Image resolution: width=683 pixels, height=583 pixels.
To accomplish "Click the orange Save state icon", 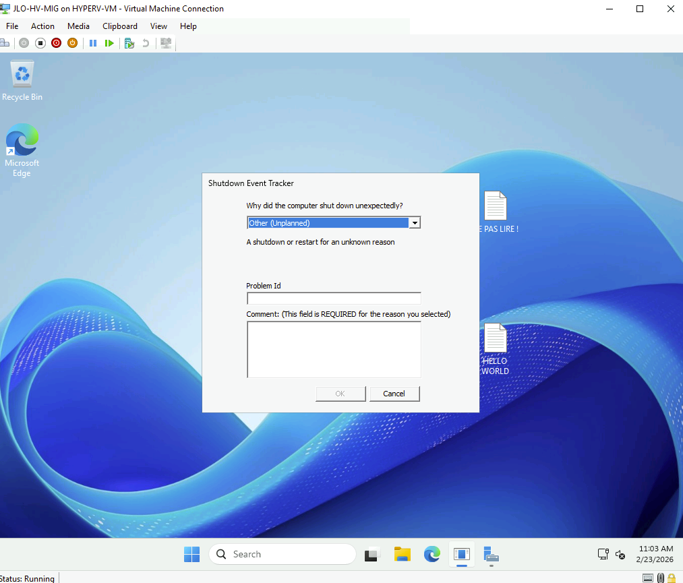I will pyautogui.click(x=72, y=43).
